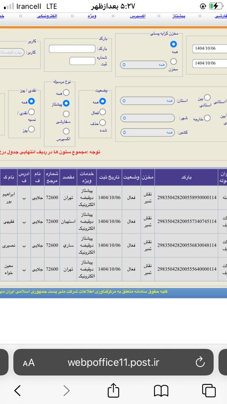Tap the webpoffice11.post.ir address bar
This screenshot has width=227, height=404.
tap(114, 362)
